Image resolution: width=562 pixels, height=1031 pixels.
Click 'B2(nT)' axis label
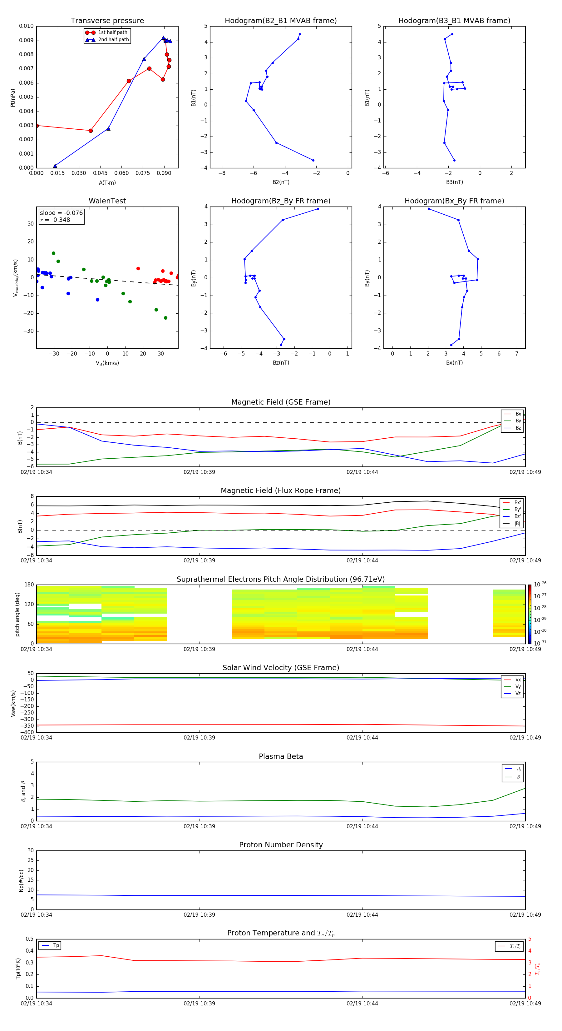(281, 182)
